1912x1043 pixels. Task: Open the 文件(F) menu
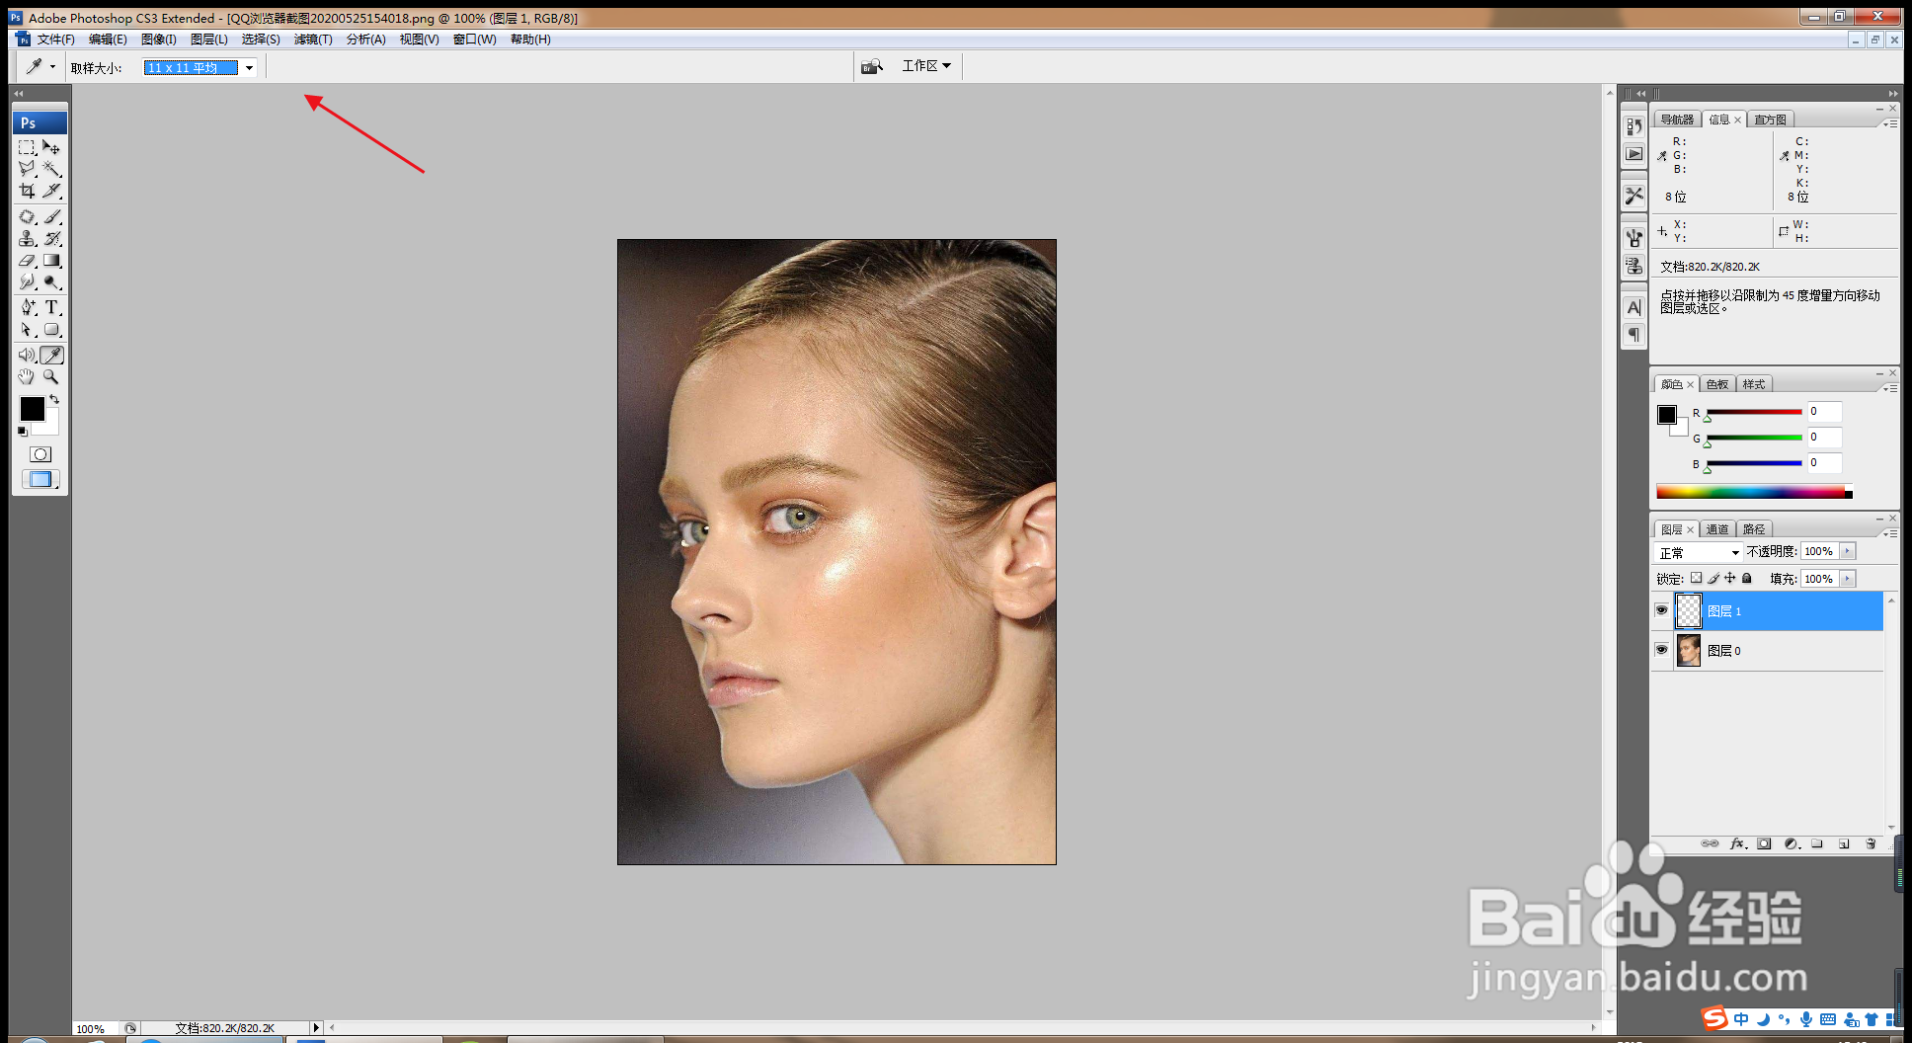click(x=55, y=40)
